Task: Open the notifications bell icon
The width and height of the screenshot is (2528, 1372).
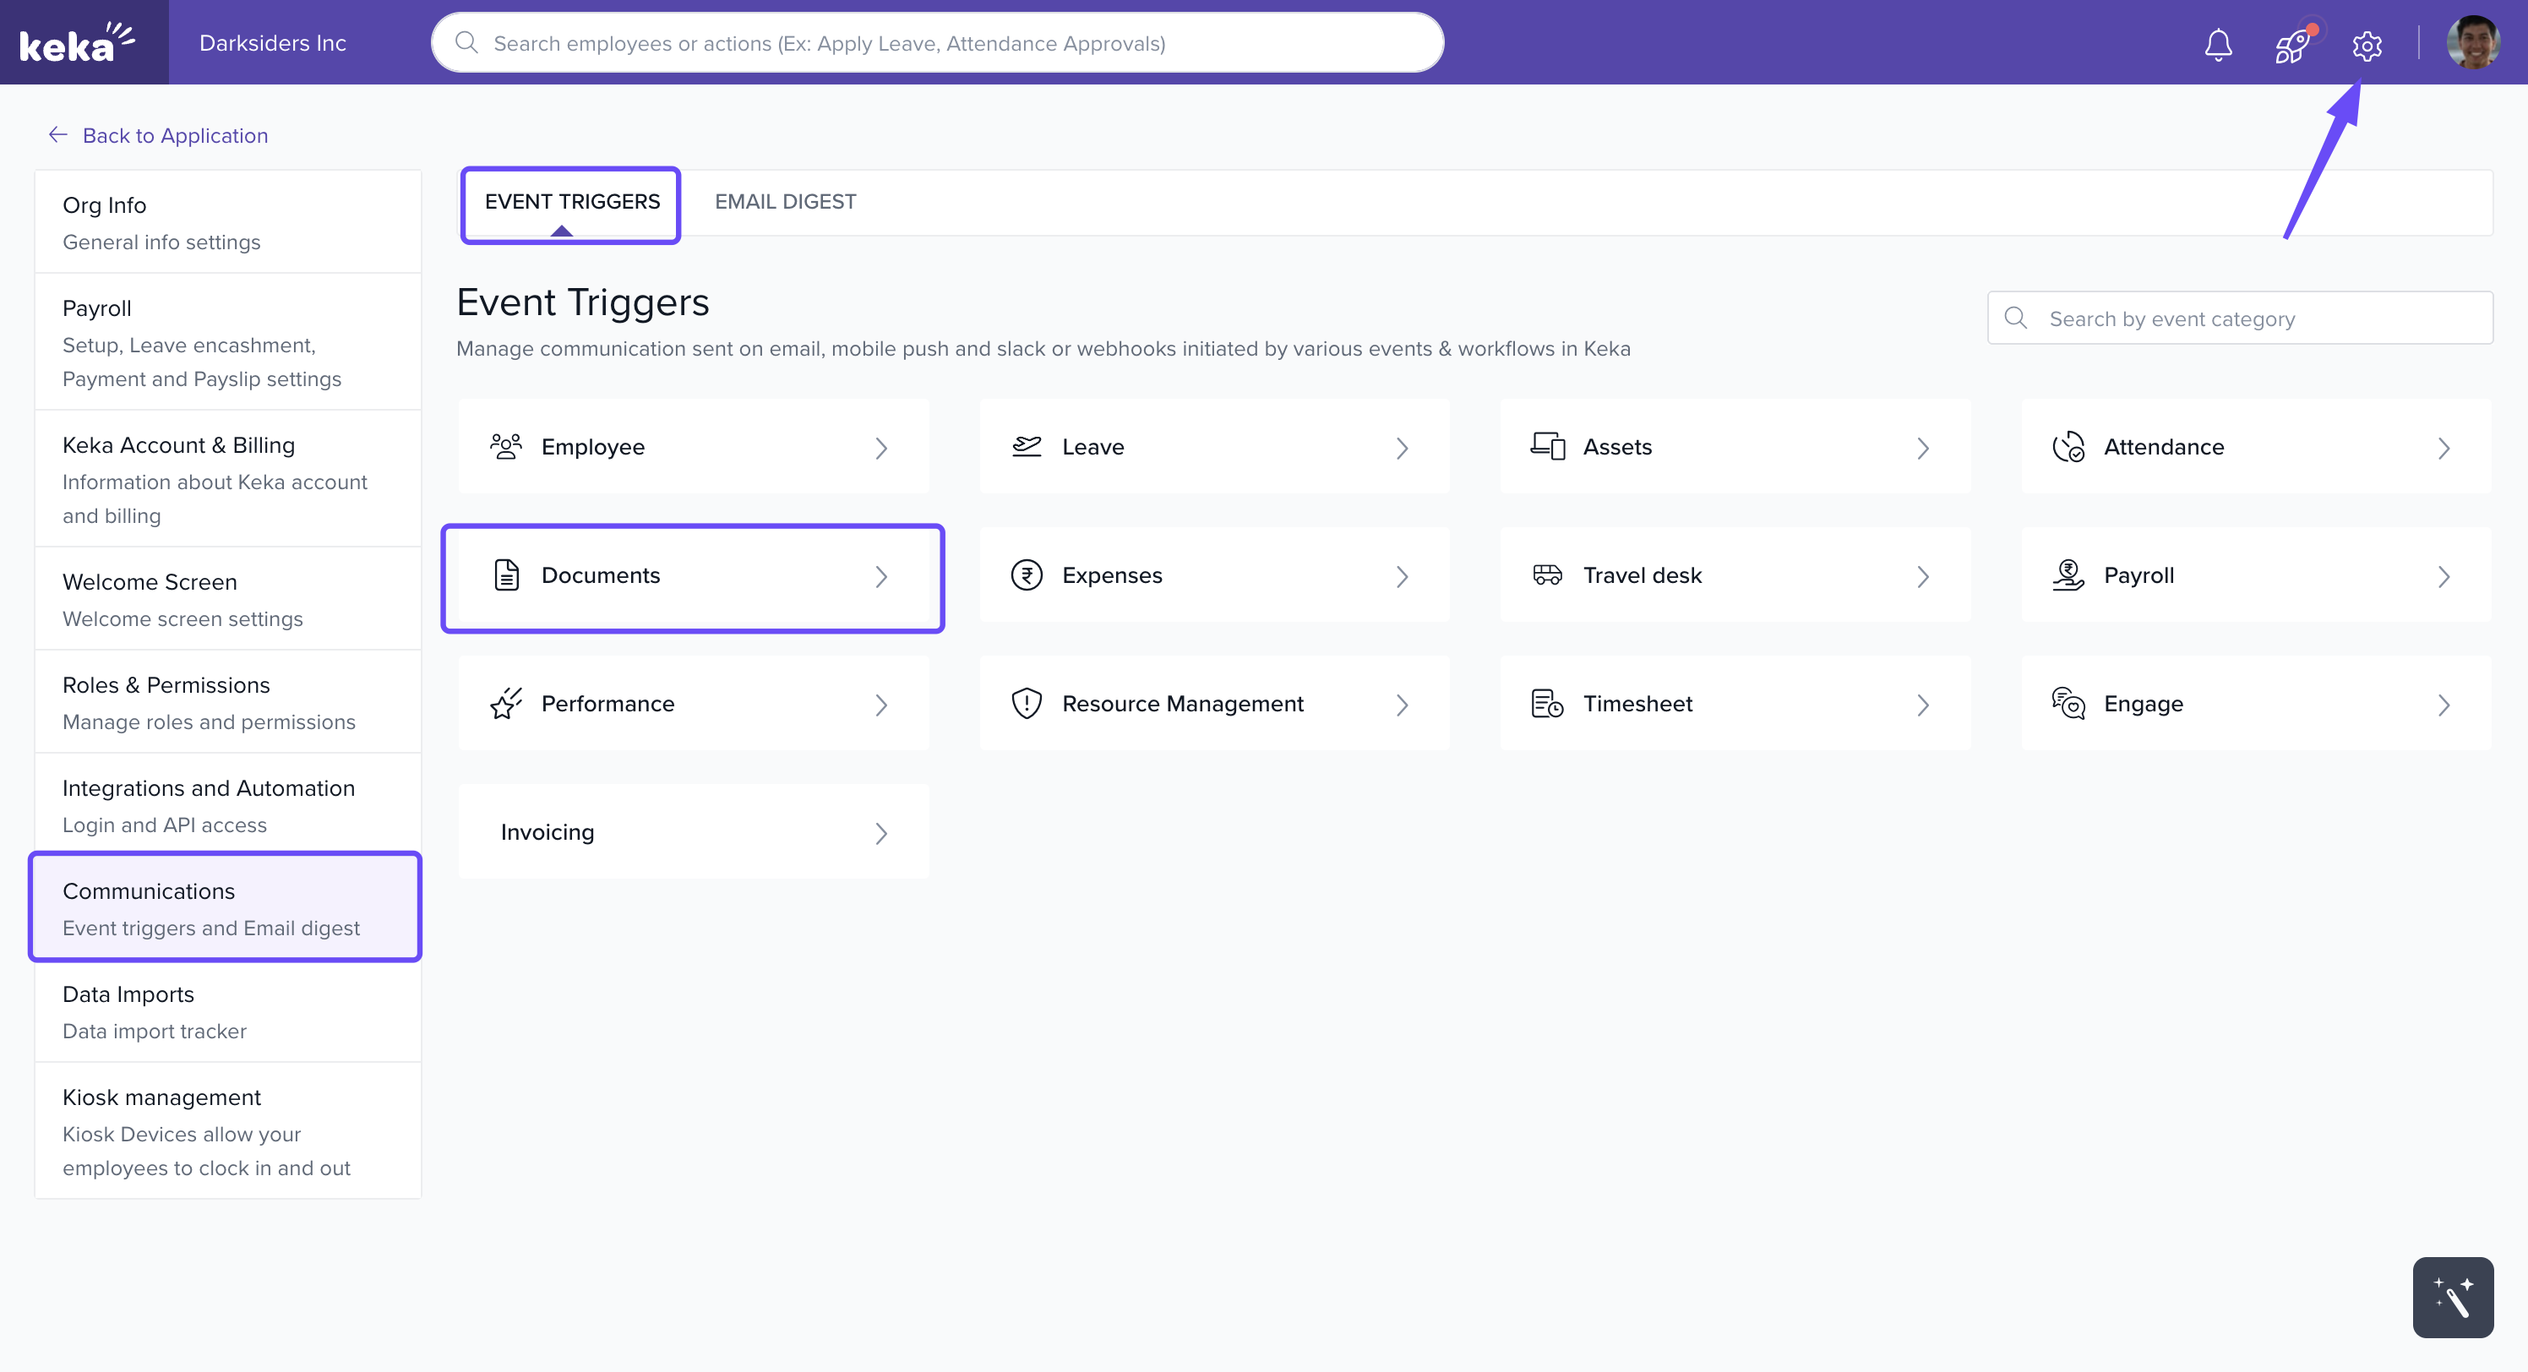Action: [x=2218, y=44]
